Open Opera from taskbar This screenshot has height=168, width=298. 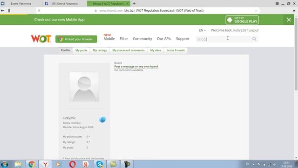click(x=73, y=164)
